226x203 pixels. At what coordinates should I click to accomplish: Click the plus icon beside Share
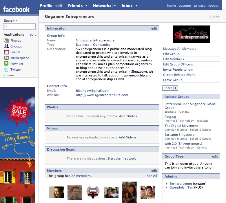pos(176,88)
